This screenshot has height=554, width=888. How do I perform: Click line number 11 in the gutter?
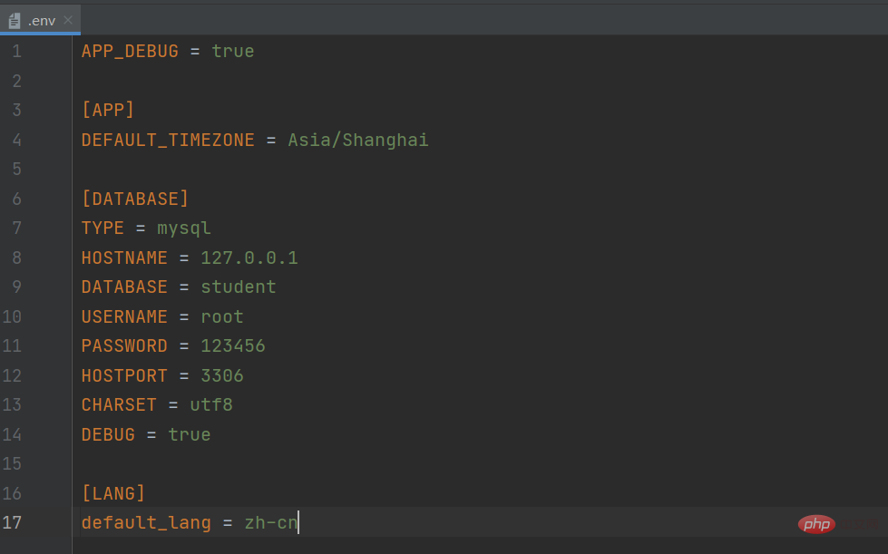13,345
